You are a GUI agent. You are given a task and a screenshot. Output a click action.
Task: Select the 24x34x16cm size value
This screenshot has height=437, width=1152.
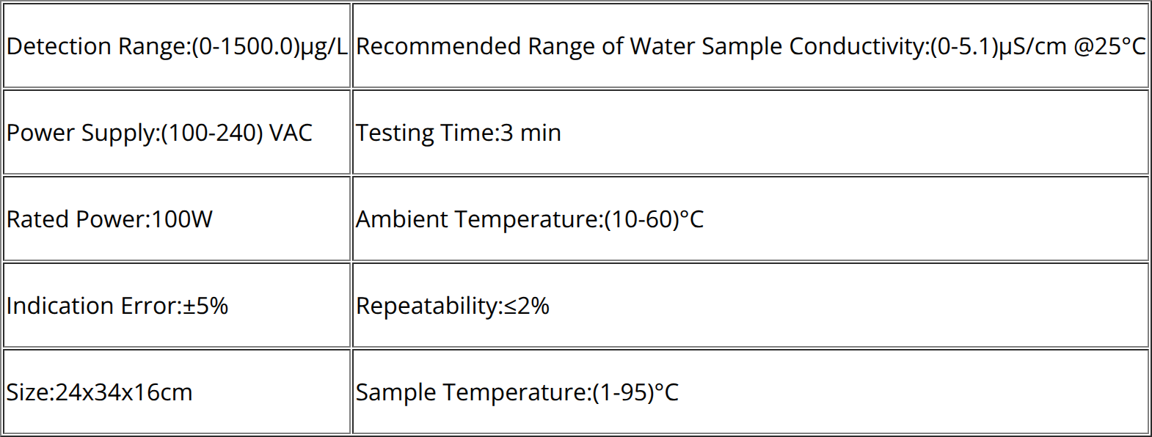coord(123,392)
